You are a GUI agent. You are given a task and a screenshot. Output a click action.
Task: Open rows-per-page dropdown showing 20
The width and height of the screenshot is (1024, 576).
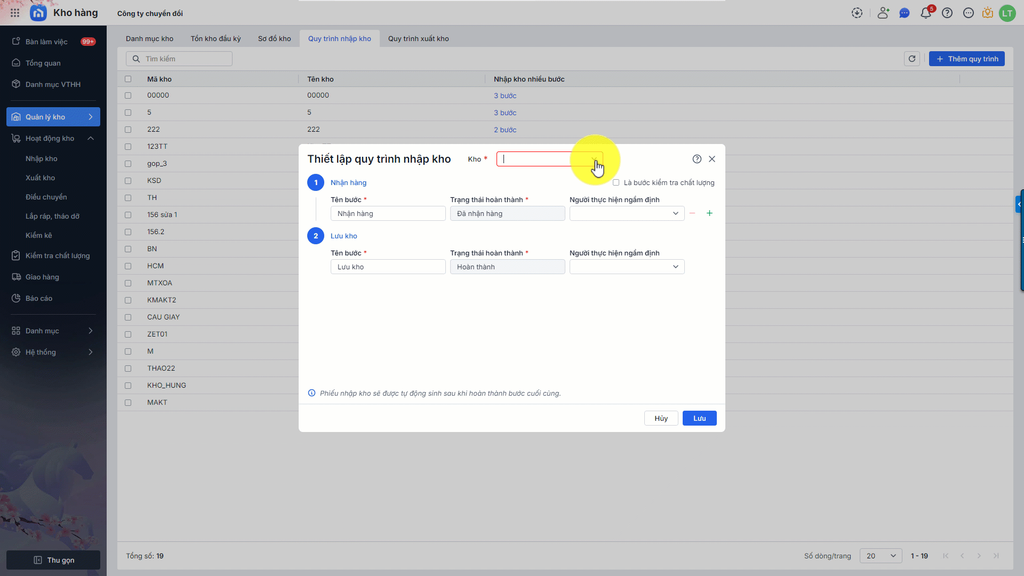(881, 556)
